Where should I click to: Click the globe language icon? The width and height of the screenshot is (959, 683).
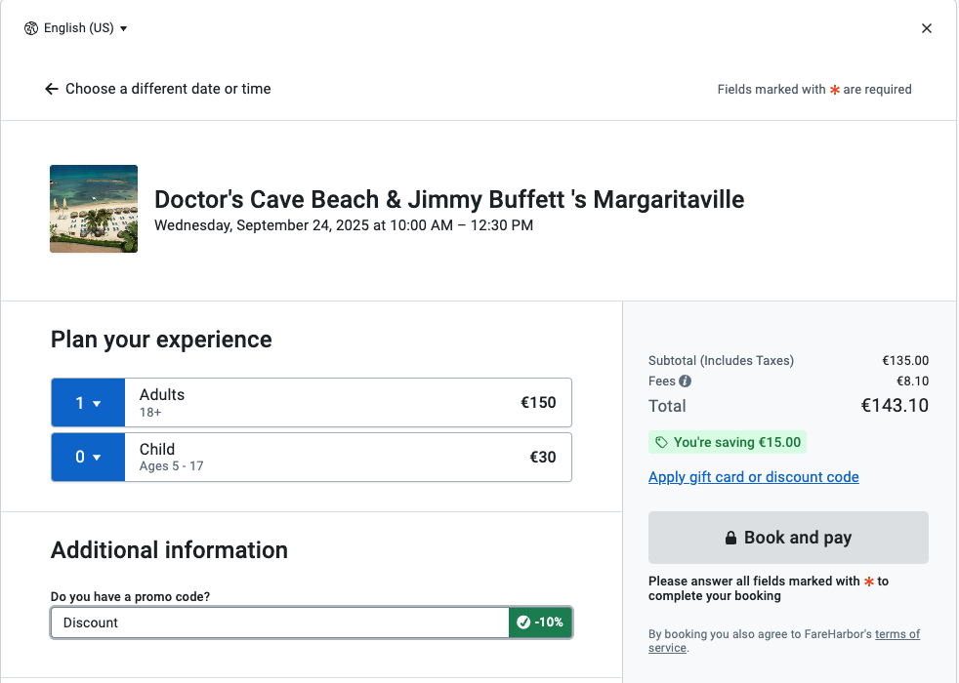(31, 28)
